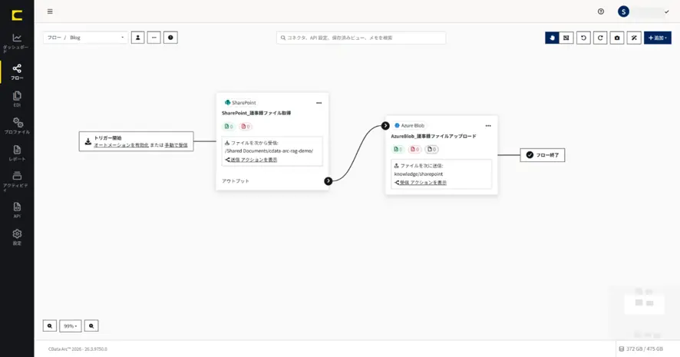Click the アウトプット output label

tap(236, 181)
